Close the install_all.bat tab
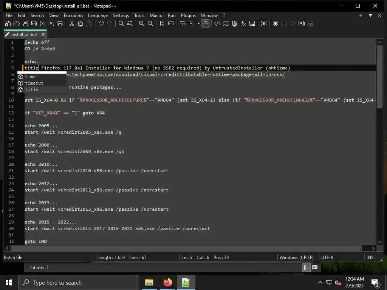The image size is (387, 290). point(43,34)
